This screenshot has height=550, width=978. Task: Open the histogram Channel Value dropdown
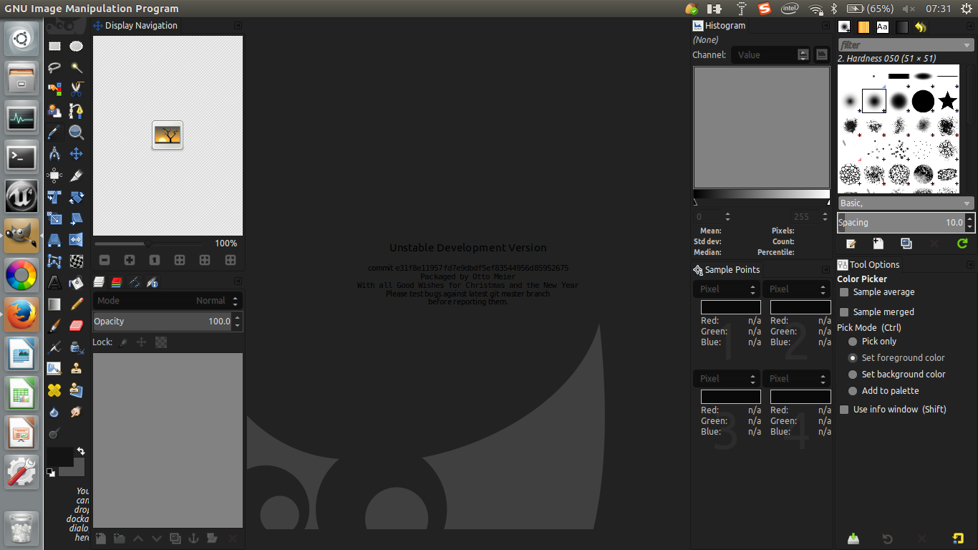pyautogui.click(x=771, y=54)
